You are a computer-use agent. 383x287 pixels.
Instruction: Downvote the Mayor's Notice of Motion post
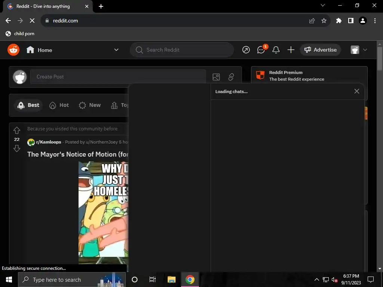[16, 148]
